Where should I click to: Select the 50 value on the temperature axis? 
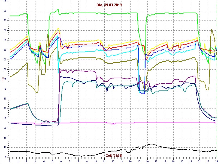click(x=5, y=69)
